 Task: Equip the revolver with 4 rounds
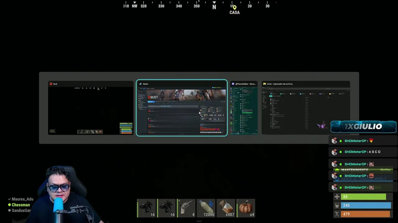pos(186,208)
